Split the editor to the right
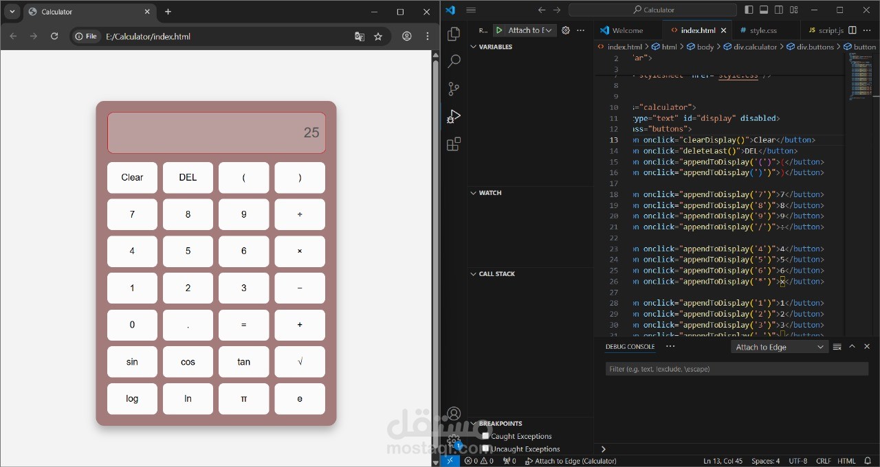 852,30
